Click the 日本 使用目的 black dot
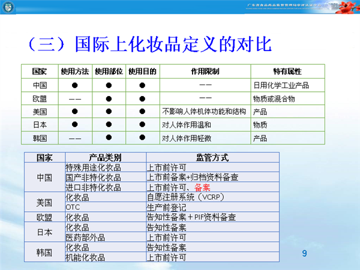This screenshot has height=270, width=360. click(x=142, y=125)
